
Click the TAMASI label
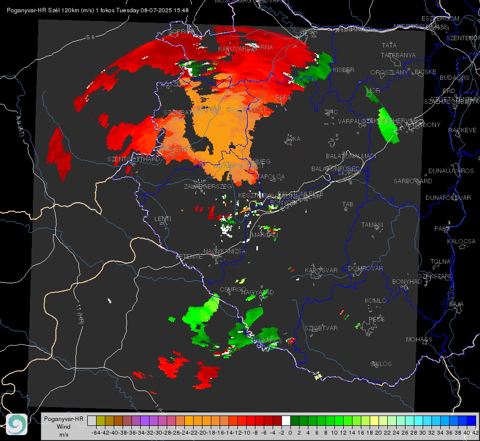tap(372, 225)
